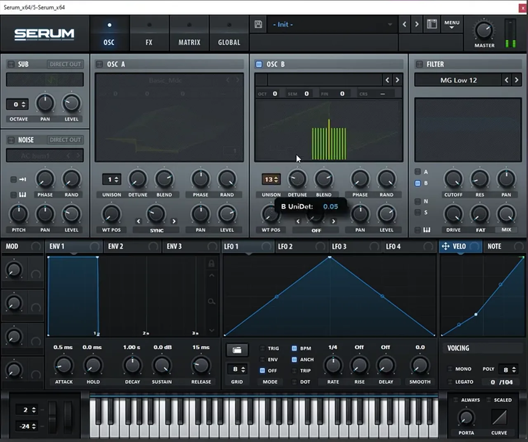
Task: Click the OSC B wavetable display
Action: [x=329, y=130]
